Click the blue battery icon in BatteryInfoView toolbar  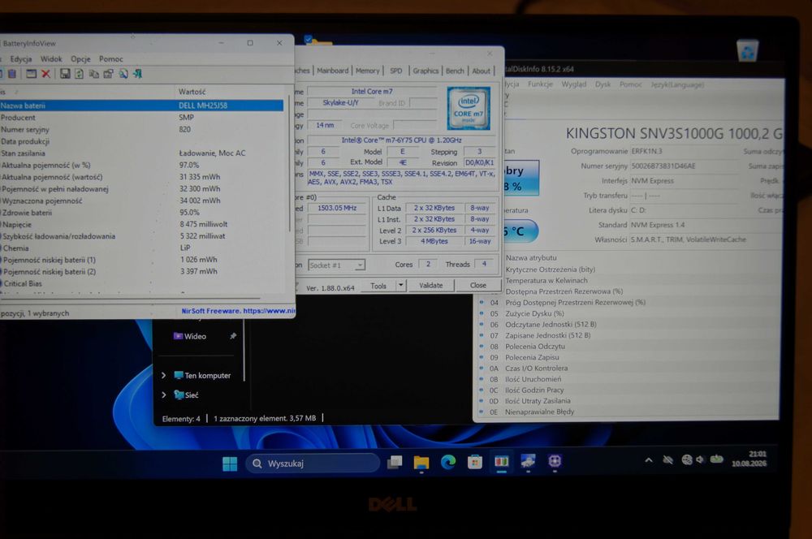pyautogui.click(x=12, y=74)
